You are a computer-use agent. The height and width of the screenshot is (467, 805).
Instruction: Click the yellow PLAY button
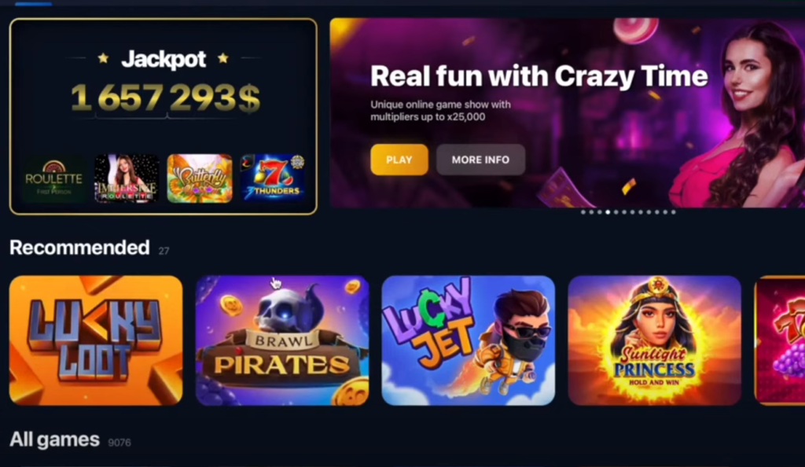click(399, 160)
